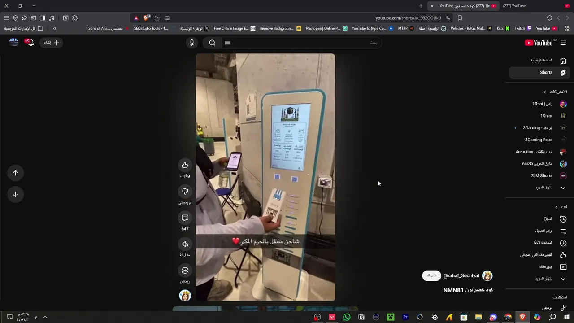Subscribe to @rahaf_Sochlyat channel

point(431,275)
